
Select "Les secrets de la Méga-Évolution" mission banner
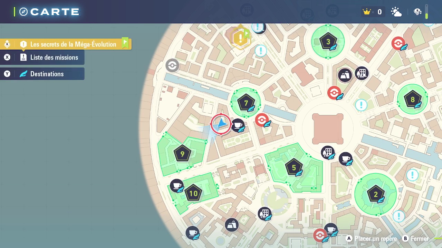[73, 44]
